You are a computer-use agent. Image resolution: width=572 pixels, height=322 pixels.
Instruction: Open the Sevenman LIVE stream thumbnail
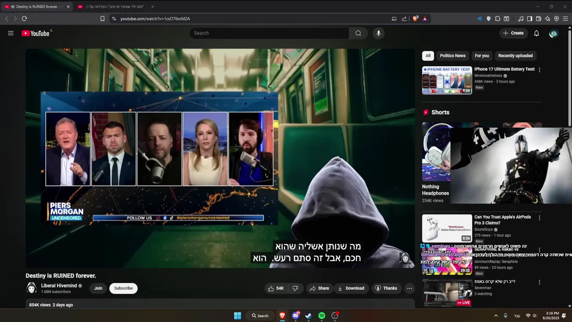point(447,293)
